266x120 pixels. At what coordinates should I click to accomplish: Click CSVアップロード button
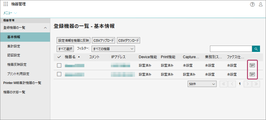pyautogui.click(x=104, y=40)
